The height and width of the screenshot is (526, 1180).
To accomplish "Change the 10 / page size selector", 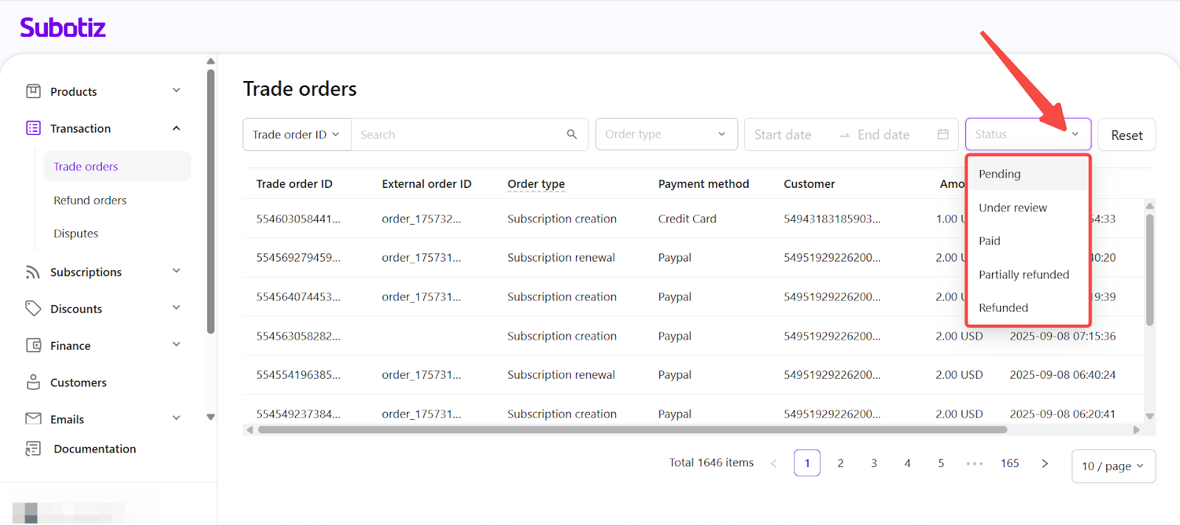I will [1112, 466].
